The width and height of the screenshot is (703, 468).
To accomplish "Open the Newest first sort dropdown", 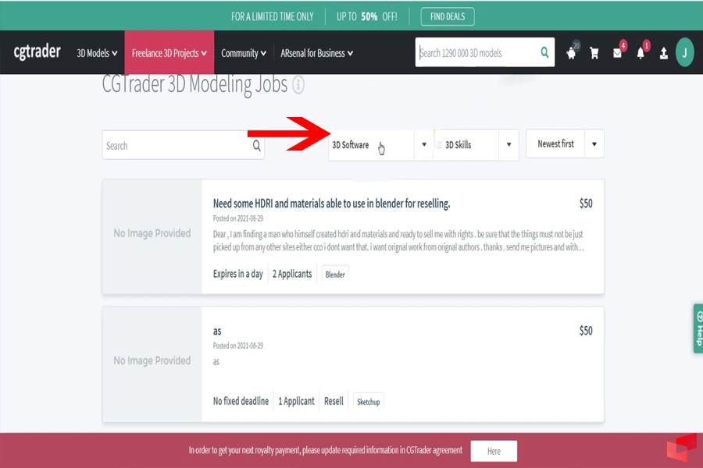I will tap(594, 144).
